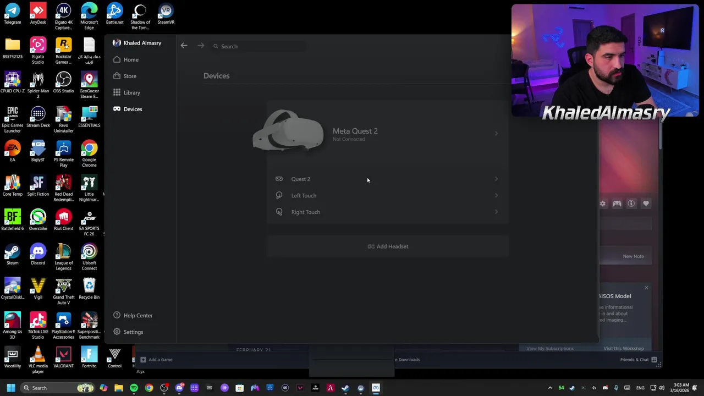Click View My Subscriptions in Steam
Screen dimensions: 704x396
[x=550, y=348]
